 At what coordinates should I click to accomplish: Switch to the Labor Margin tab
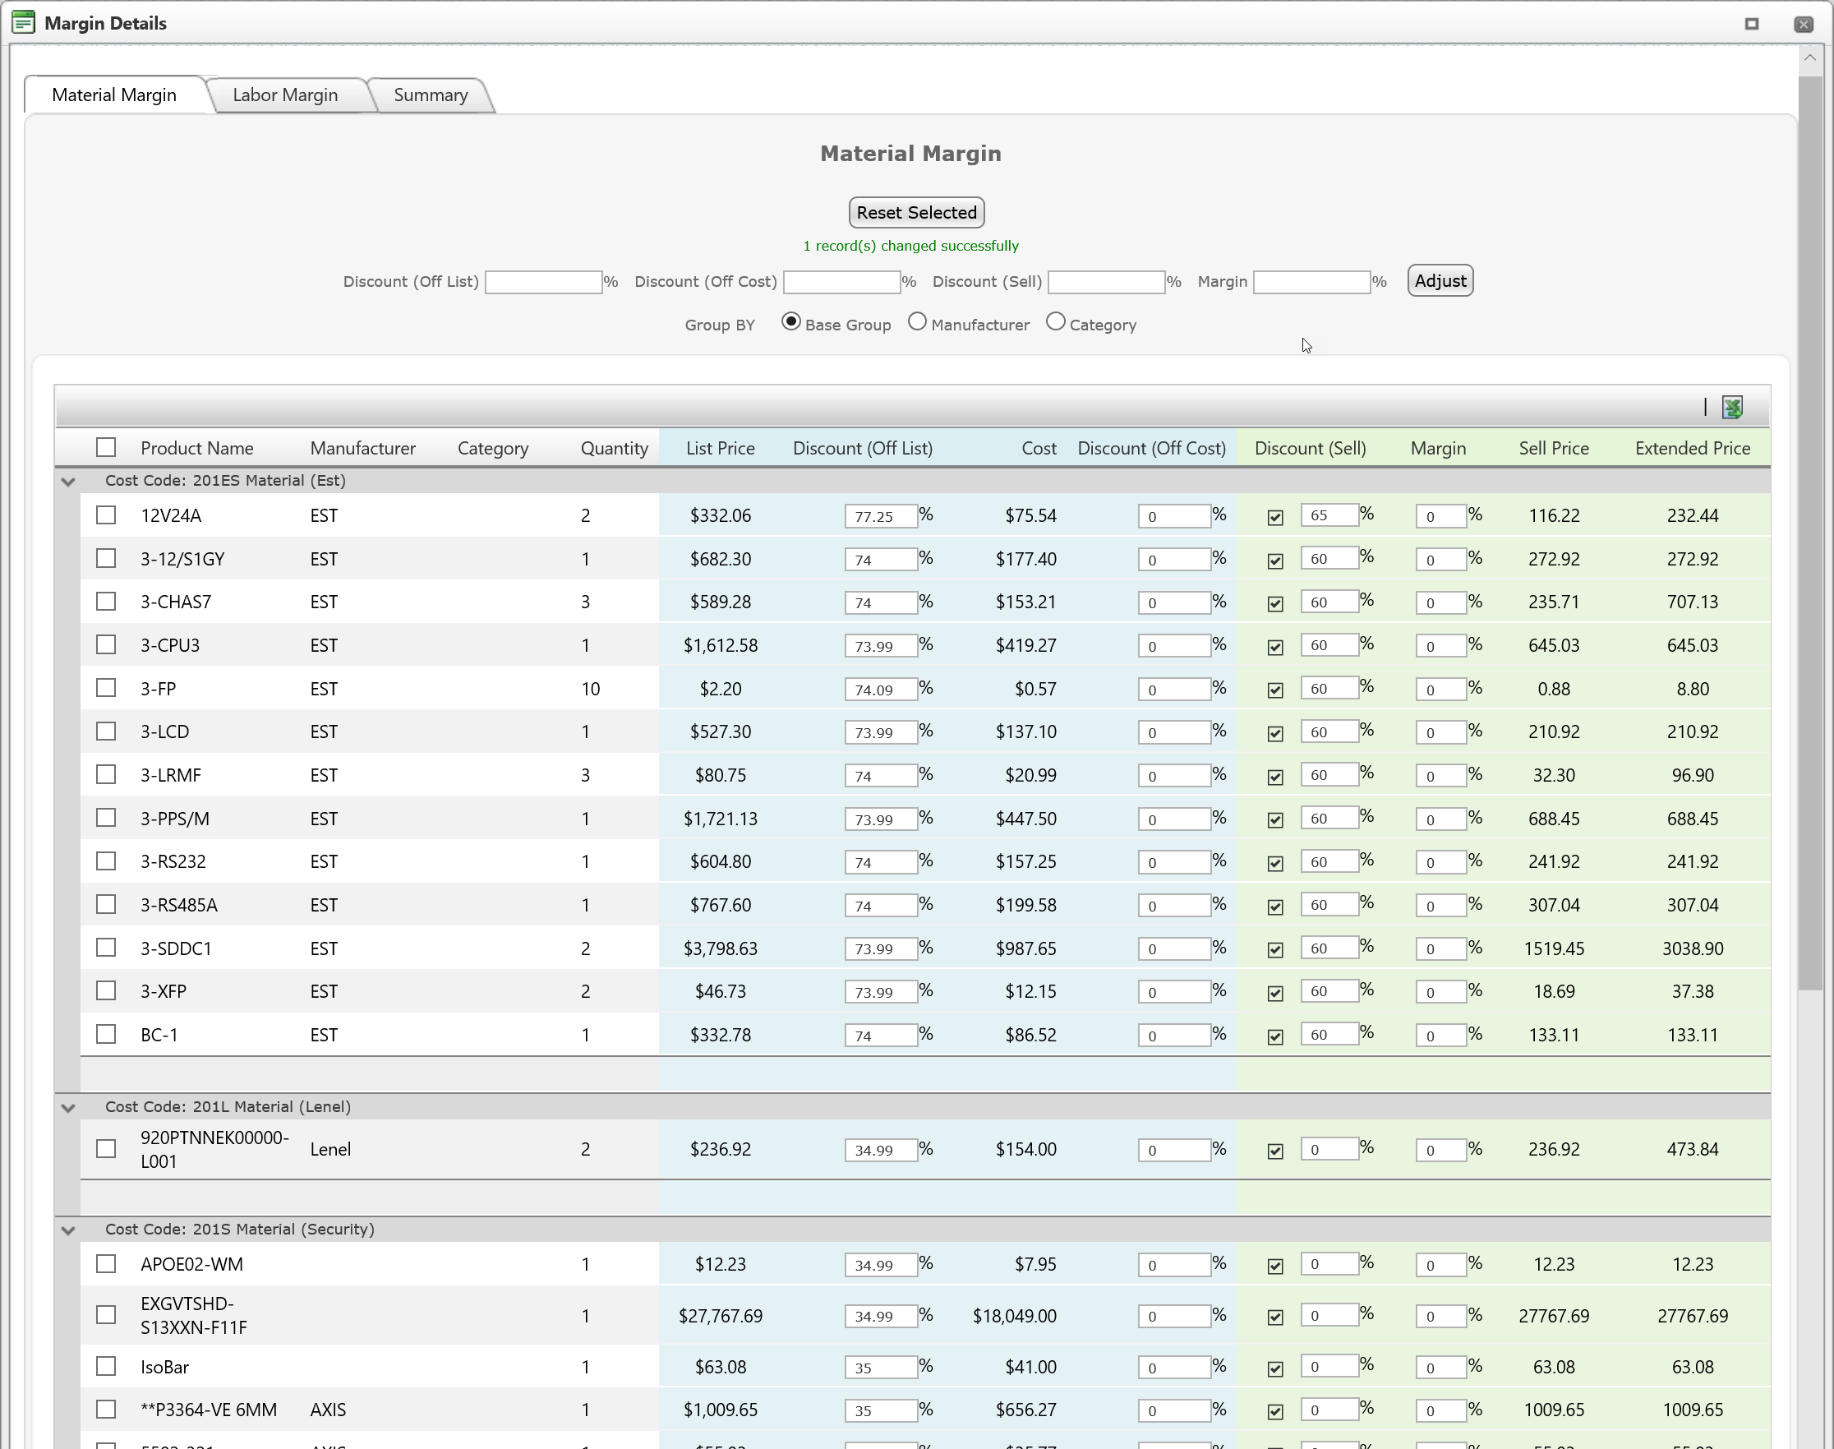click(x=285, y=95)
